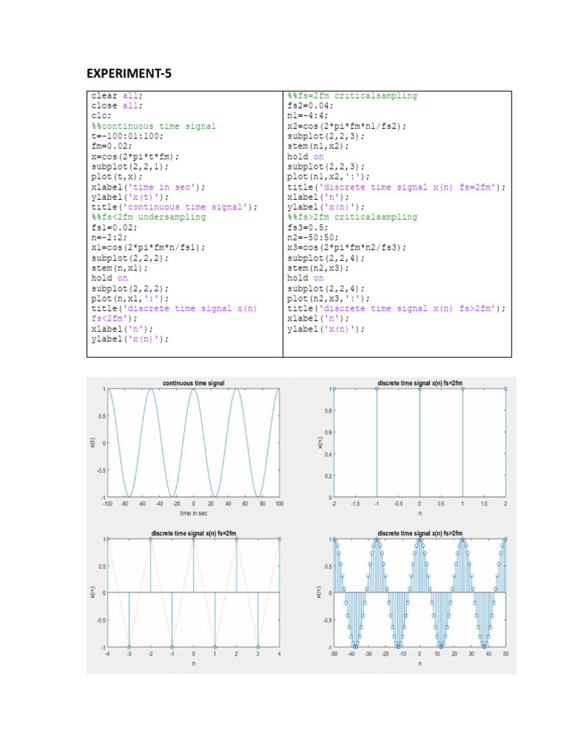Click the EXPERIMENT-5 heading
This screenshot has width=566, height=755.
(129, 74)
